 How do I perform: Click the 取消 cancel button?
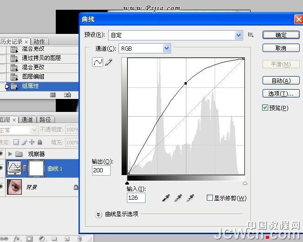point(281,48)
